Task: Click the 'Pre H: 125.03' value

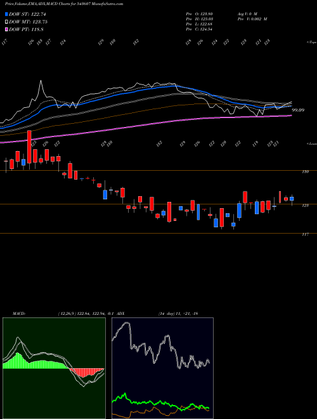Action: pos(199,19)
